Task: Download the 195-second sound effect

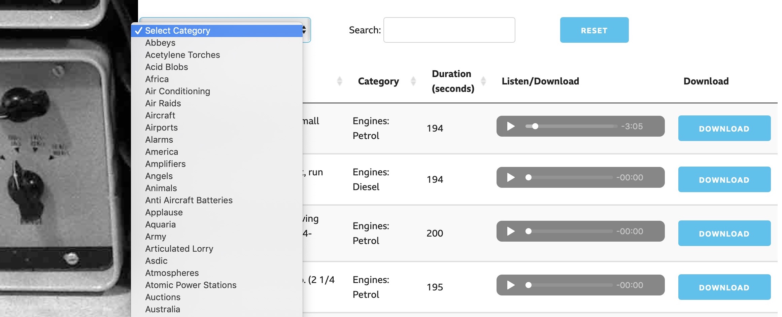Action: pos(724,287)
